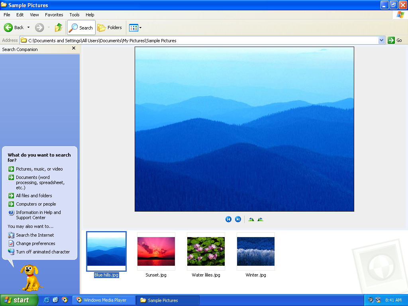Image resolution: width=408 pixels, height=306 pixels.
Task: Launch Windows Media Player from Quick Launch
Action: coord(65,300)
